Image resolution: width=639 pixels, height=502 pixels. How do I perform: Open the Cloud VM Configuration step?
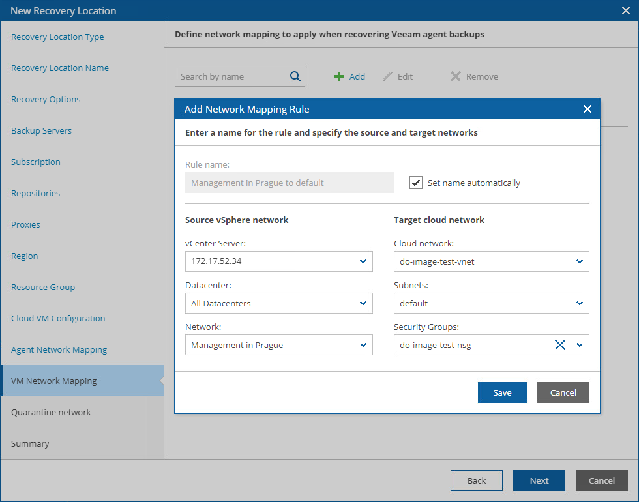58,319
